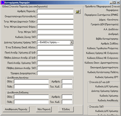Focus the Ταχ. Κωδ. field under Διεύθυνση Επίδοσης
121x116 pixels.
coord(67,102)
